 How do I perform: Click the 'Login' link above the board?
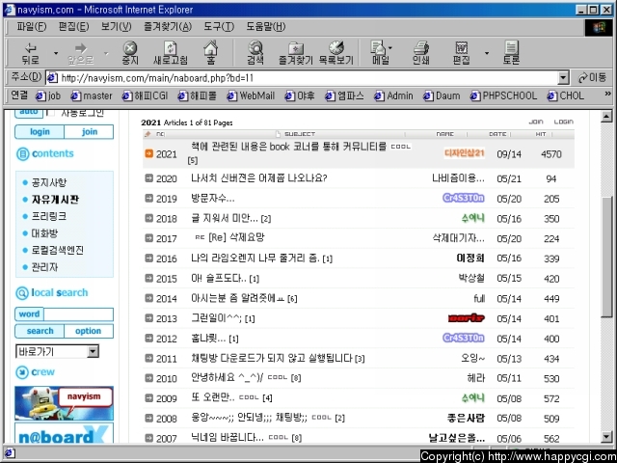(563, 122)
